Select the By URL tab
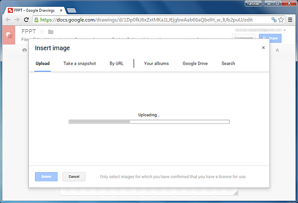The width and height of the screenshot is (298, 203). click(117, 64)
